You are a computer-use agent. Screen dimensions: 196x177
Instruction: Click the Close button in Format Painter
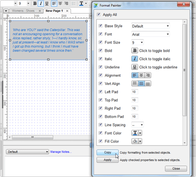tap(176, 169)
